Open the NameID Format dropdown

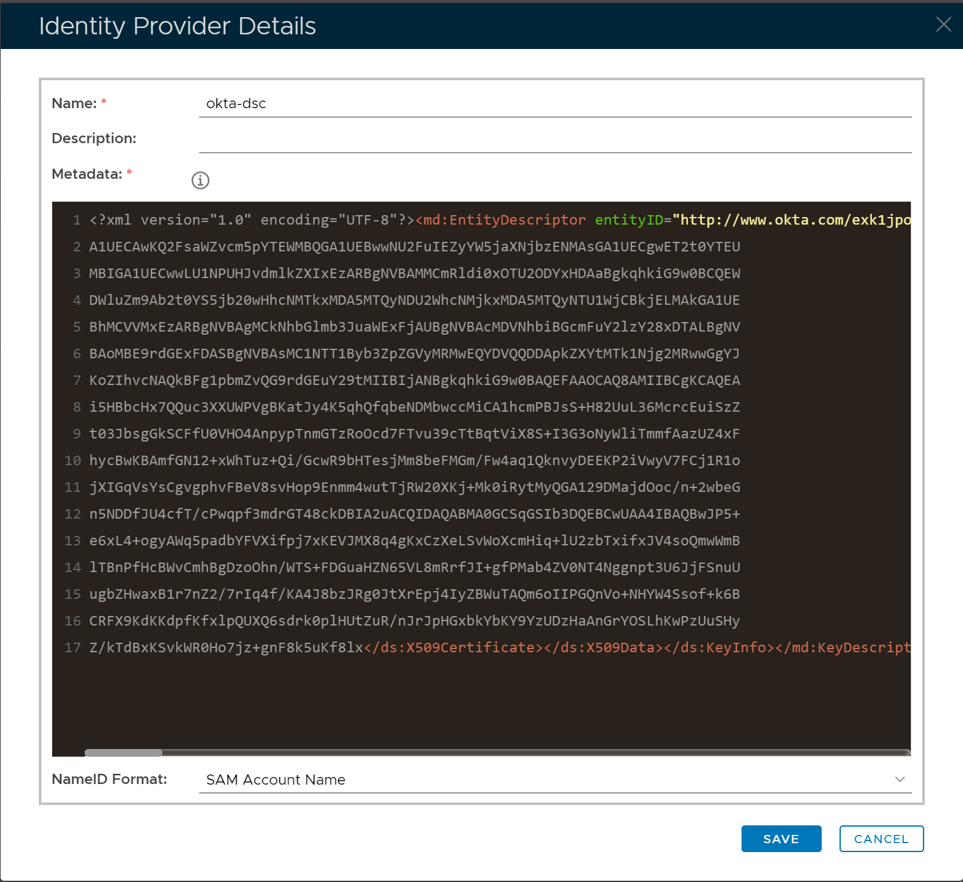[554, 780]
